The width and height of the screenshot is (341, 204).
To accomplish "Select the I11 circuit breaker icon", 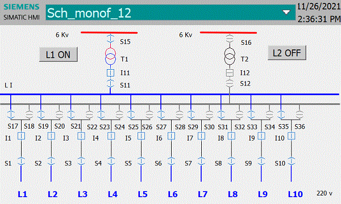I will (x=110, y=73).
